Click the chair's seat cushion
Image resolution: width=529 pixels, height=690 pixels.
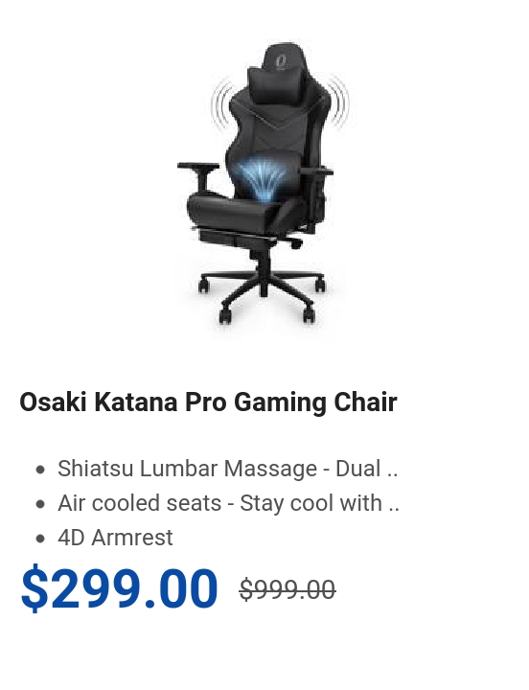238,210
